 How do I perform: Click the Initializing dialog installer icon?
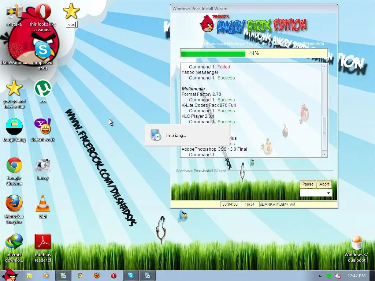[x=156, y=135]
